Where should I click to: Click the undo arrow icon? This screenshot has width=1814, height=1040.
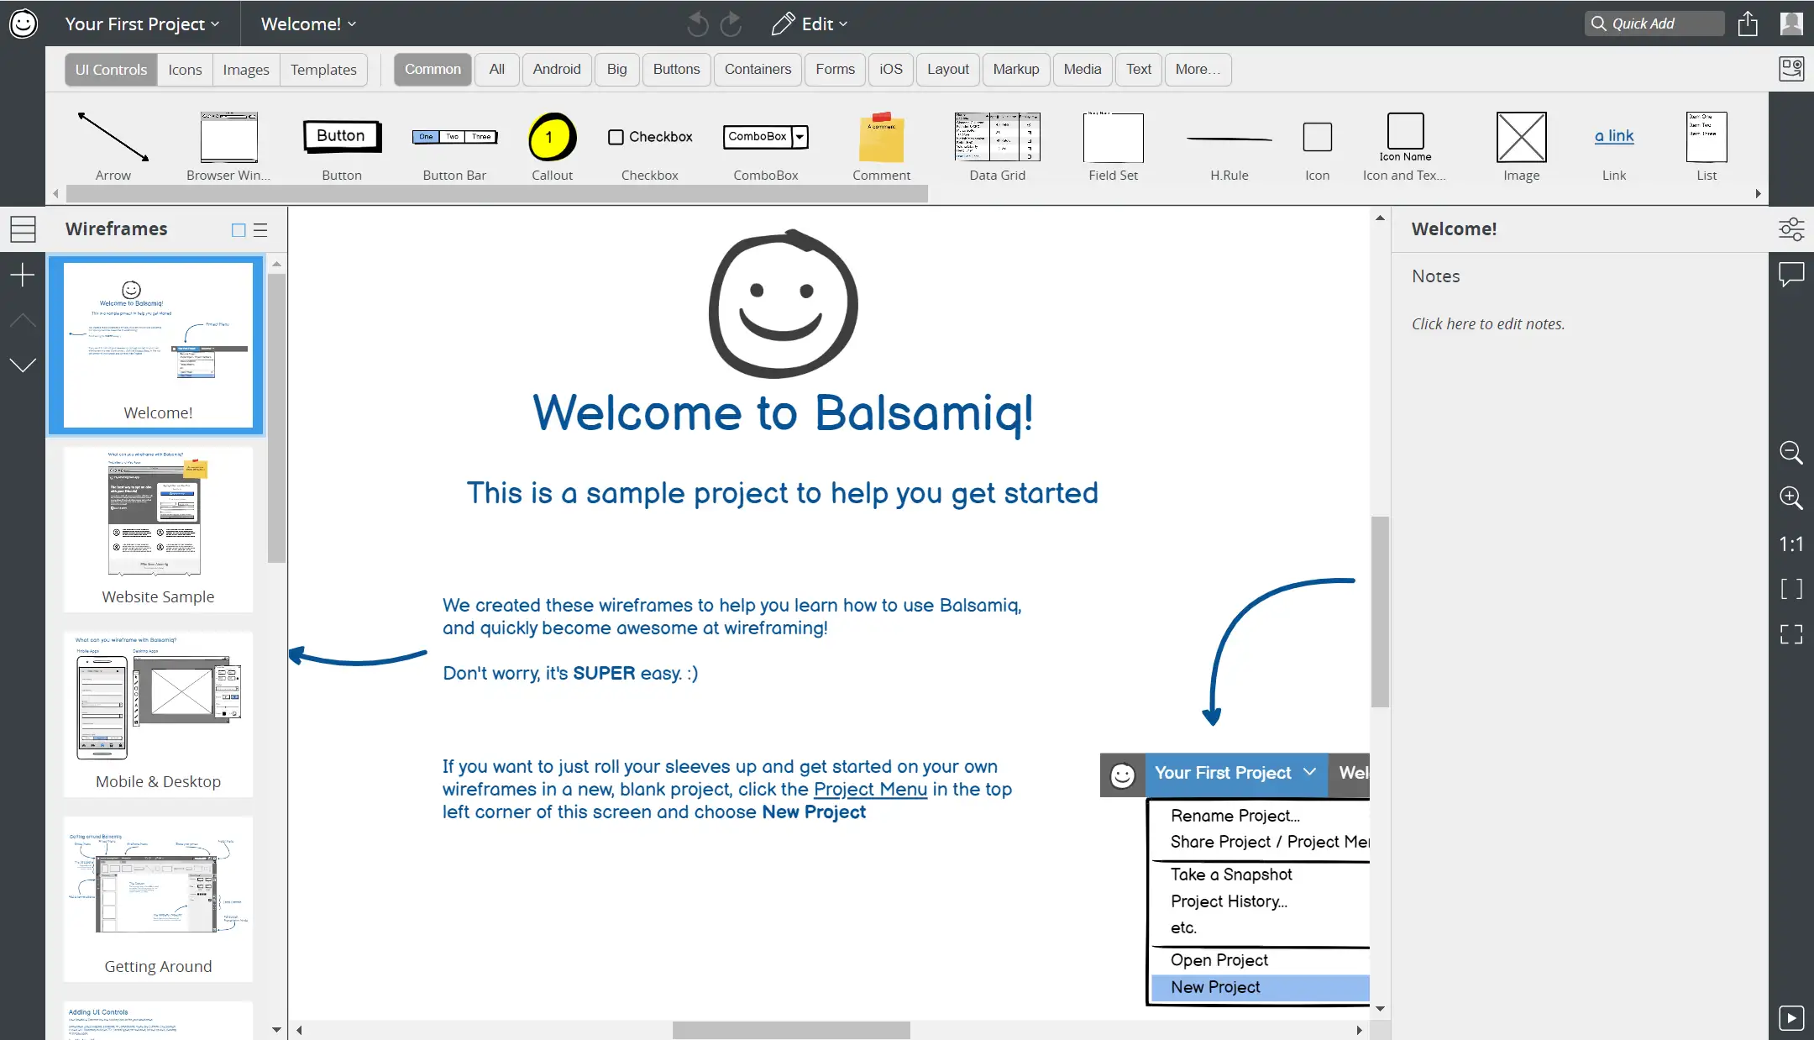click(697, 24)
